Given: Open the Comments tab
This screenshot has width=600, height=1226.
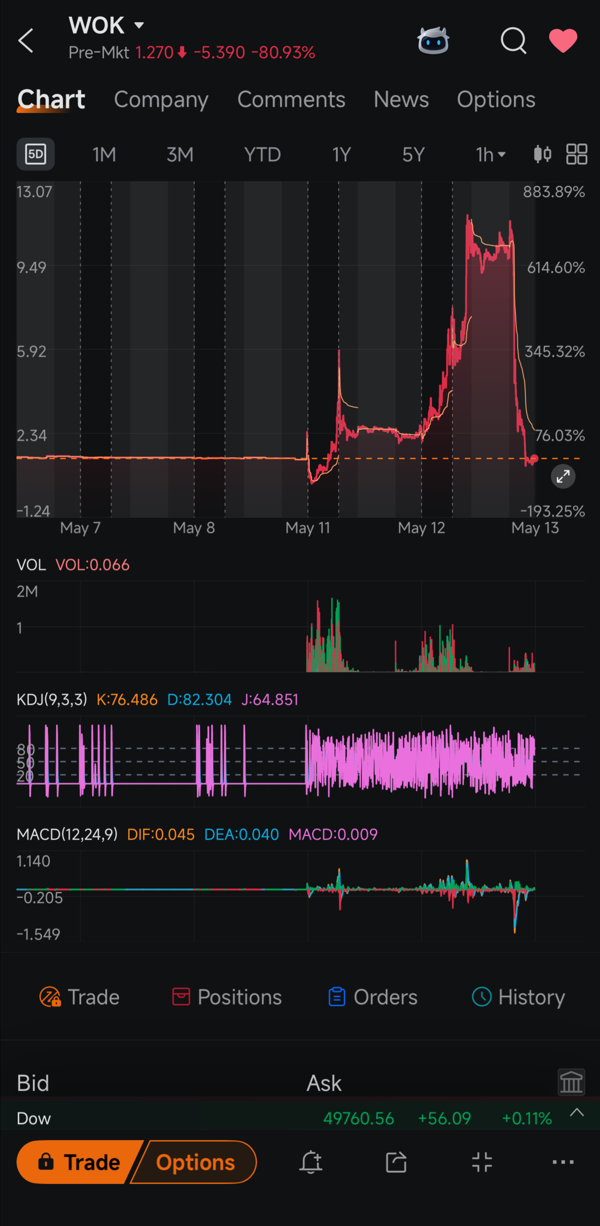Looking at the screenshot, I should (x=291, y=99).
